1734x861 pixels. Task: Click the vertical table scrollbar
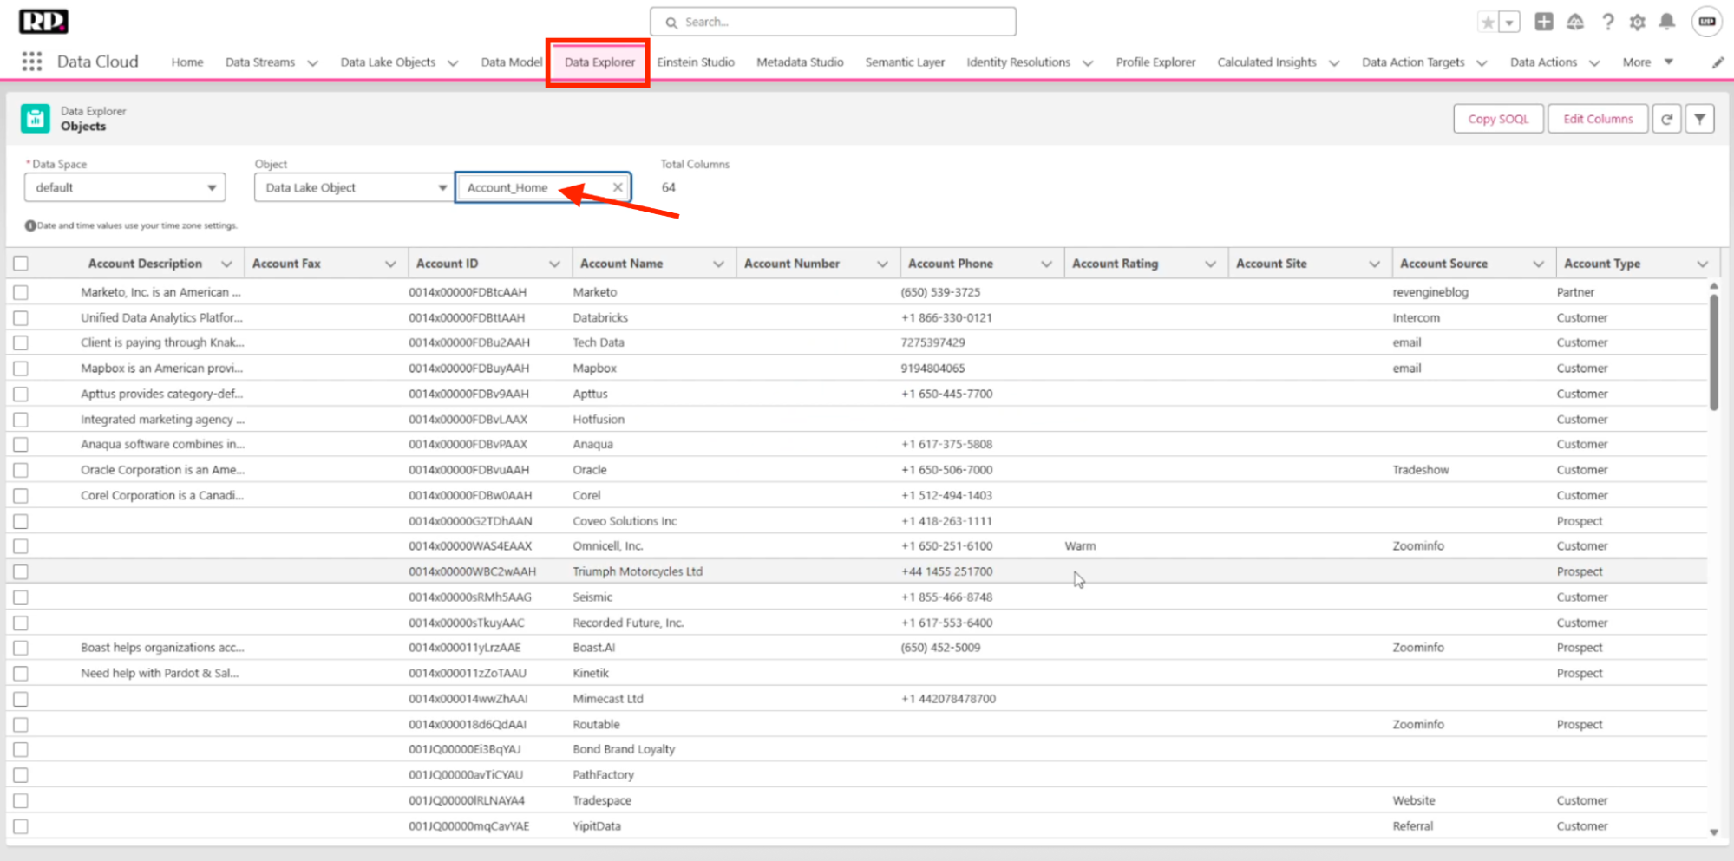tap(1713, 352)
